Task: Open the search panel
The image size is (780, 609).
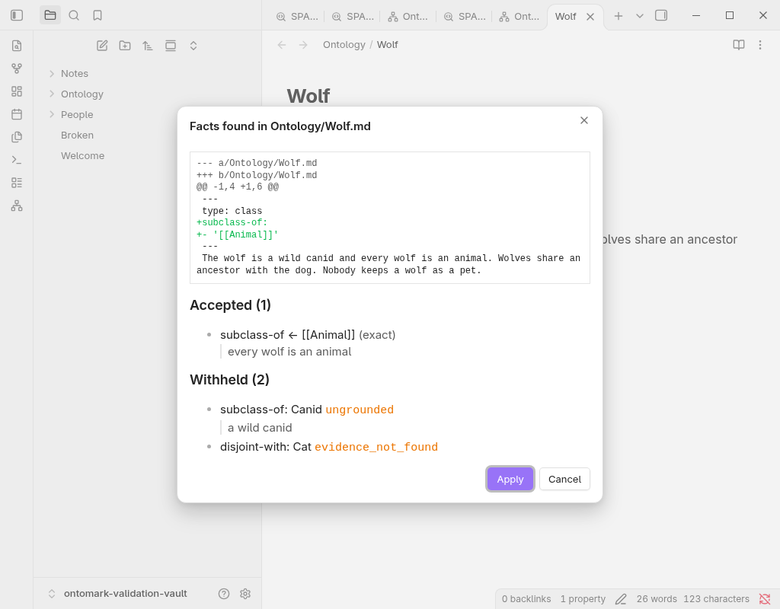Action: click(x=74, y=15)
